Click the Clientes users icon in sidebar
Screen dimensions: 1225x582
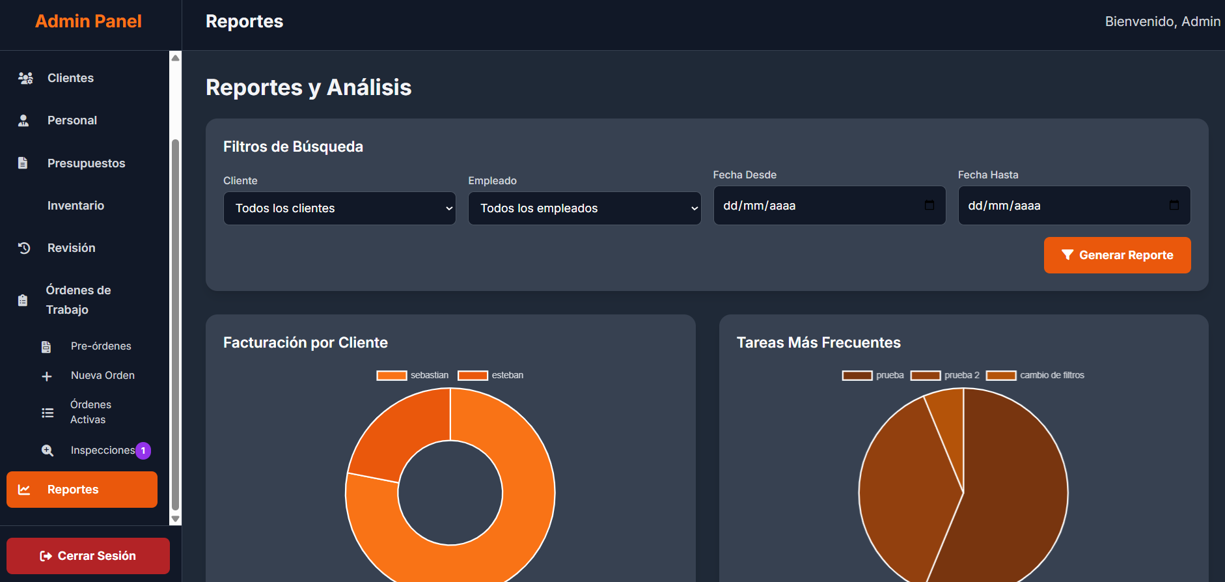tap(25, 78)
